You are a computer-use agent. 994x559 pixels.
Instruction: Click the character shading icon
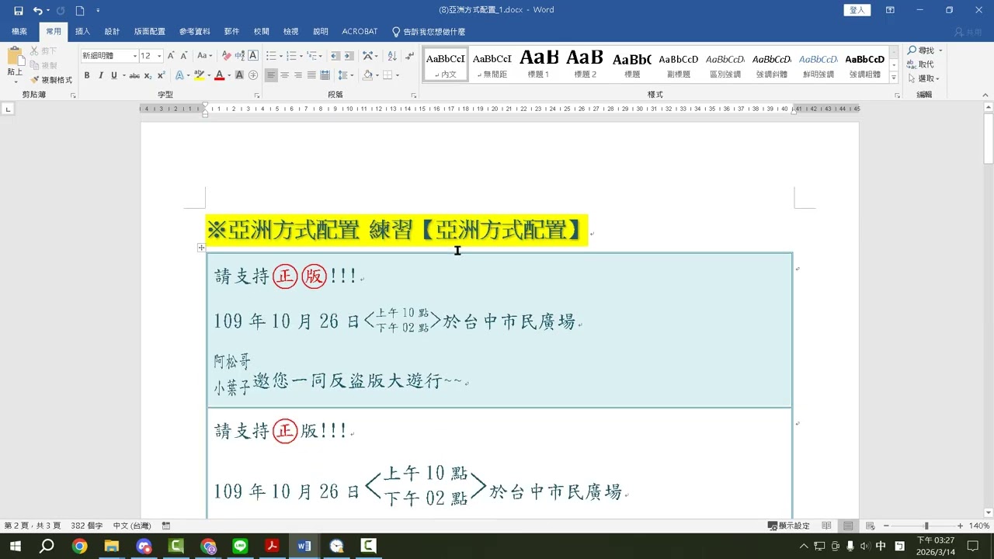tap(240, 75)
